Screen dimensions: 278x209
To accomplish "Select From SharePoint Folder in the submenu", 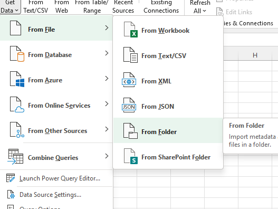I will [x=168, y=156].
